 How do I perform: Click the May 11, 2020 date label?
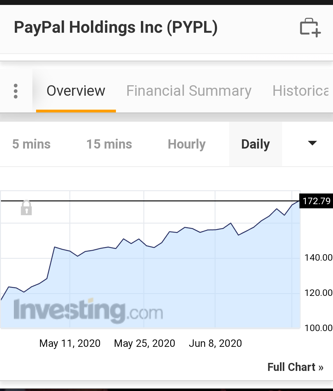70,343
